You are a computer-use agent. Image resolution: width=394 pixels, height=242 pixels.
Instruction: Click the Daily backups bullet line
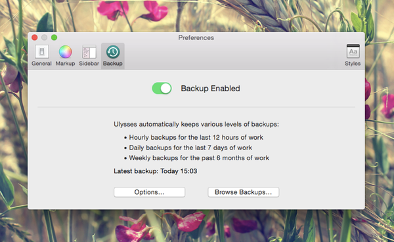coord(188,148)
